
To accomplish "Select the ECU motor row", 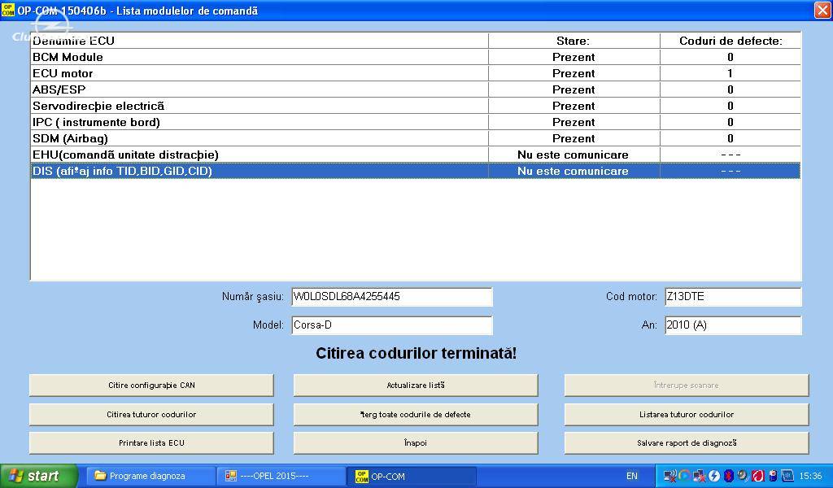I will 416,73.
